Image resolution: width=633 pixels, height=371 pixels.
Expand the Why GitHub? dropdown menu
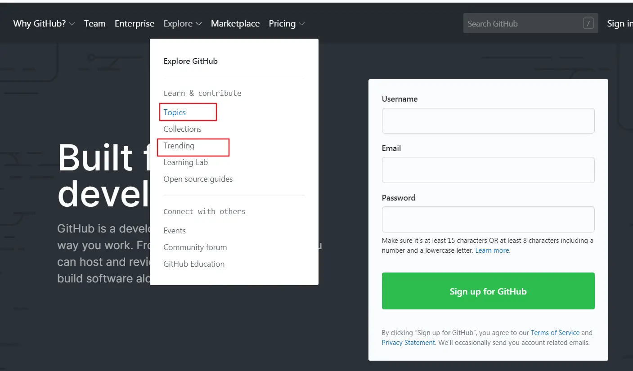[x=44, y=23]
